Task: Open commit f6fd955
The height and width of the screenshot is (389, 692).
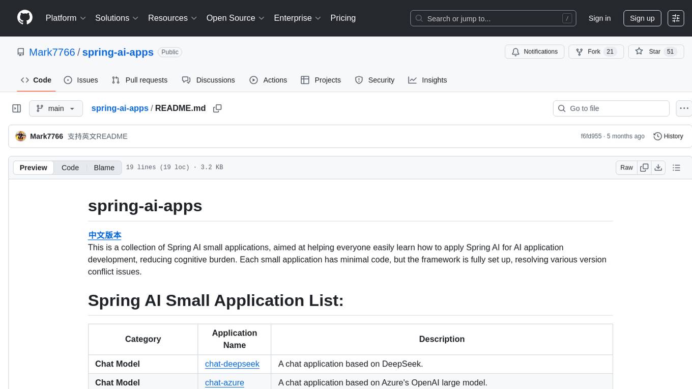Action: coord(591,136)
